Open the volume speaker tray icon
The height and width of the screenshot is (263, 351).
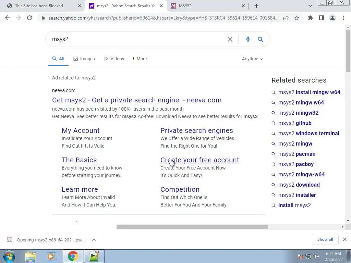pos(316,257)
